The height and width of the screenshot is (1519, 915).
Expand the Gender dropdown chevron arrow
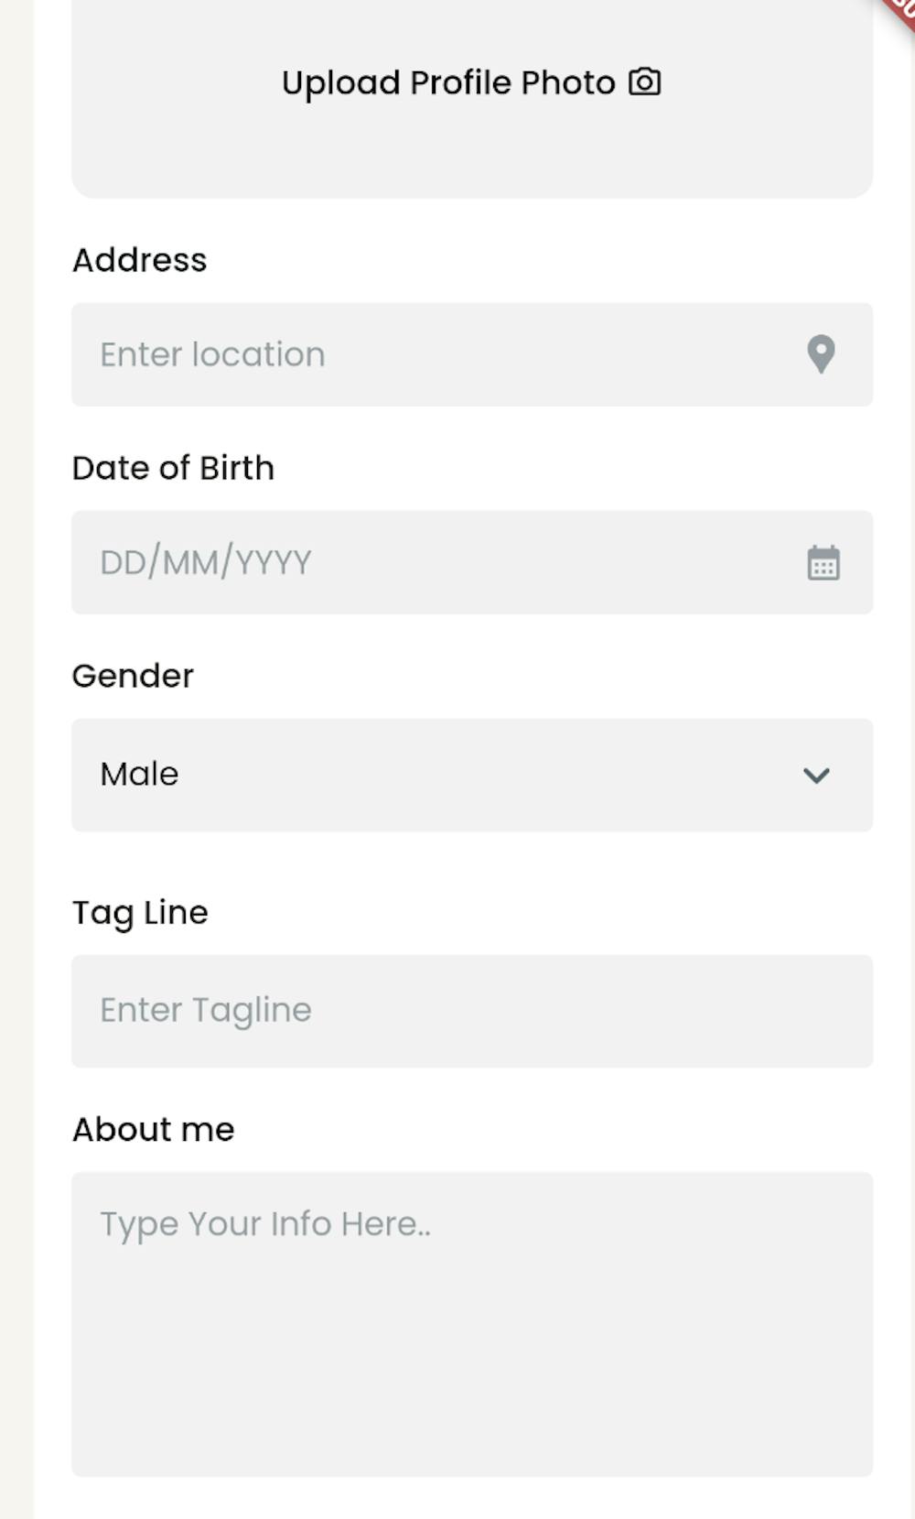816,776
